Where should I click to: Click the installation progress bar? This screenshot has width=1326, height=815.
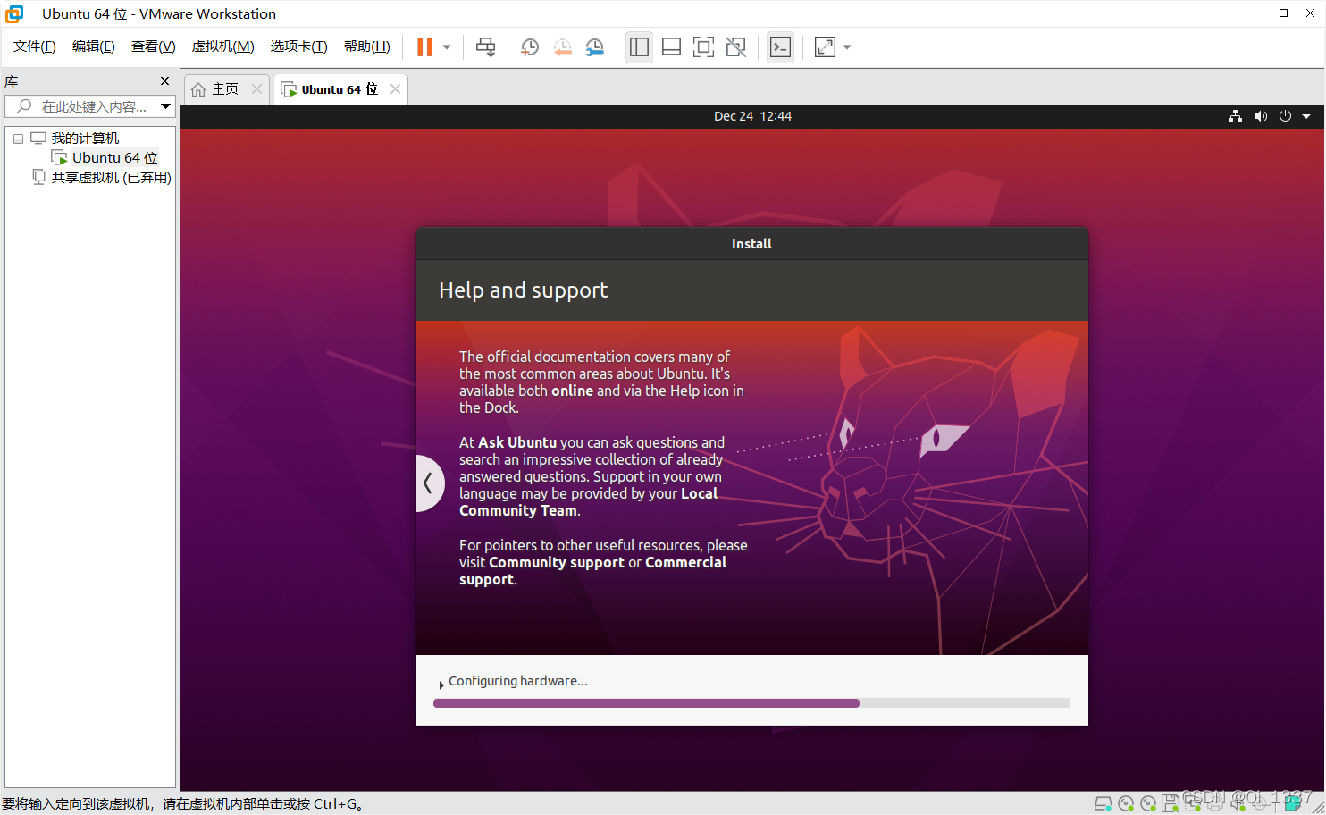pyautogui.click(x=751, y=703)
